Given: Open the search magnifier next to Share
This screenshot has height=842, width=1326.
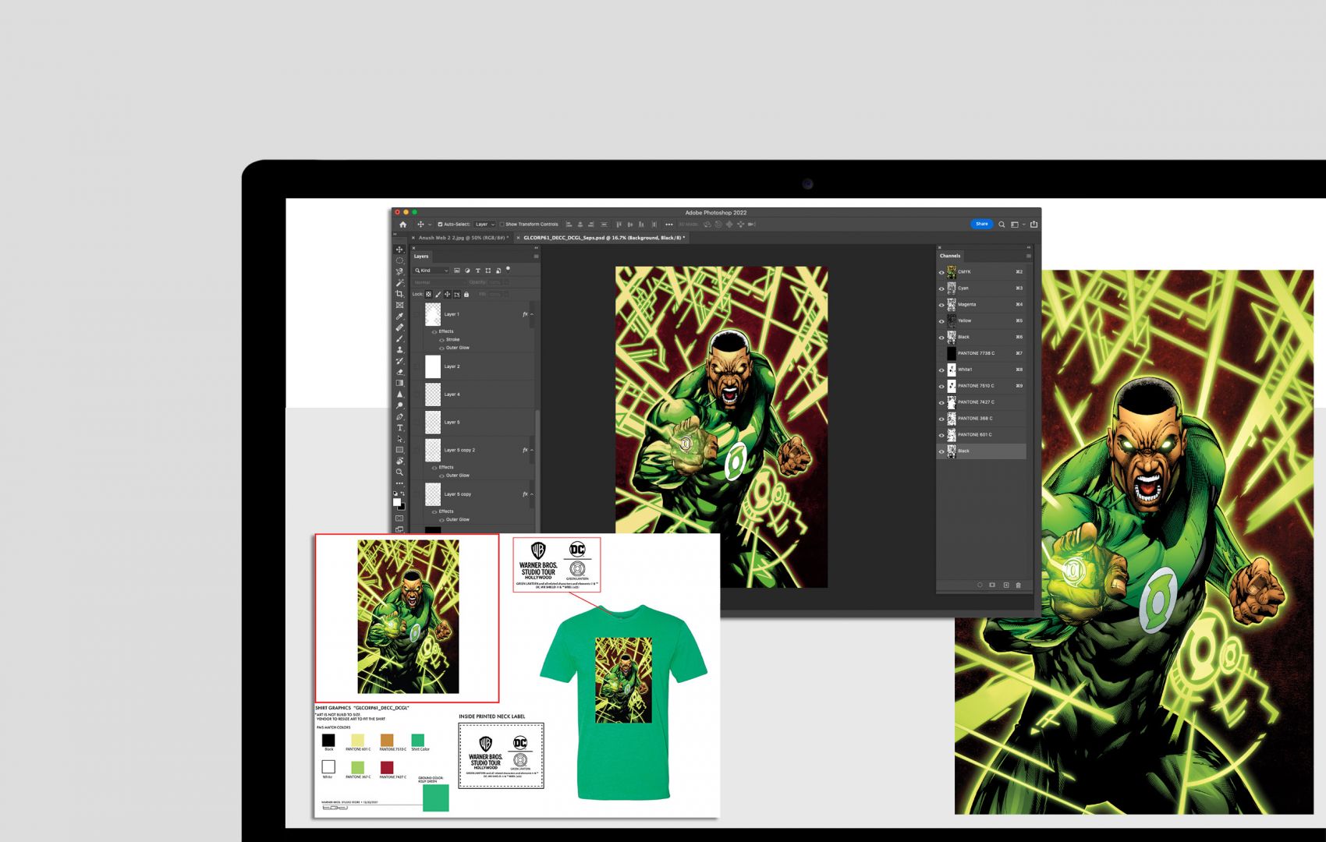Looking at the screenshot, I should 1002,225.
